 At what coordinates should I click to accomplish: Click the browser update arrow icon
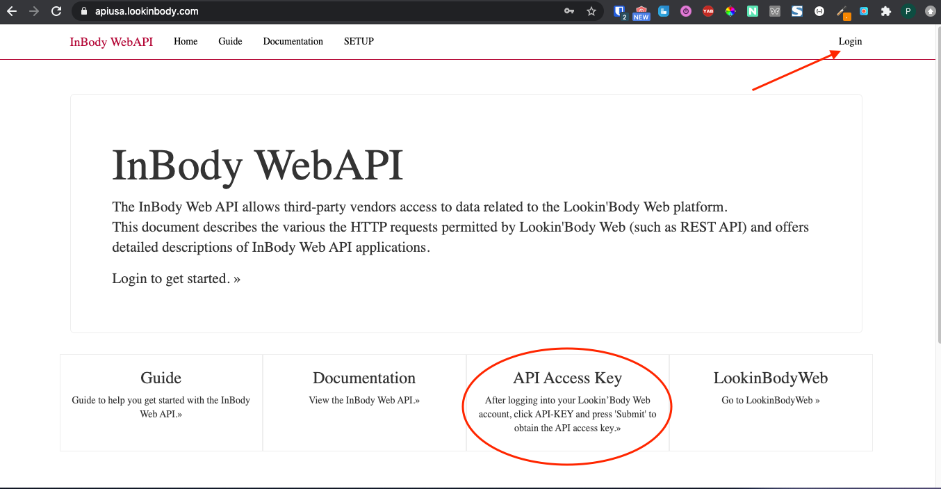point(930,11)
